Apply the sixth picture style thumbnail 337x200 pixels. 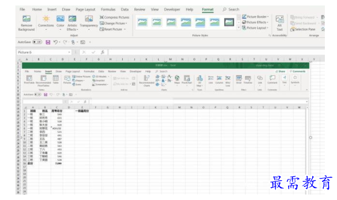click(215, 22)
